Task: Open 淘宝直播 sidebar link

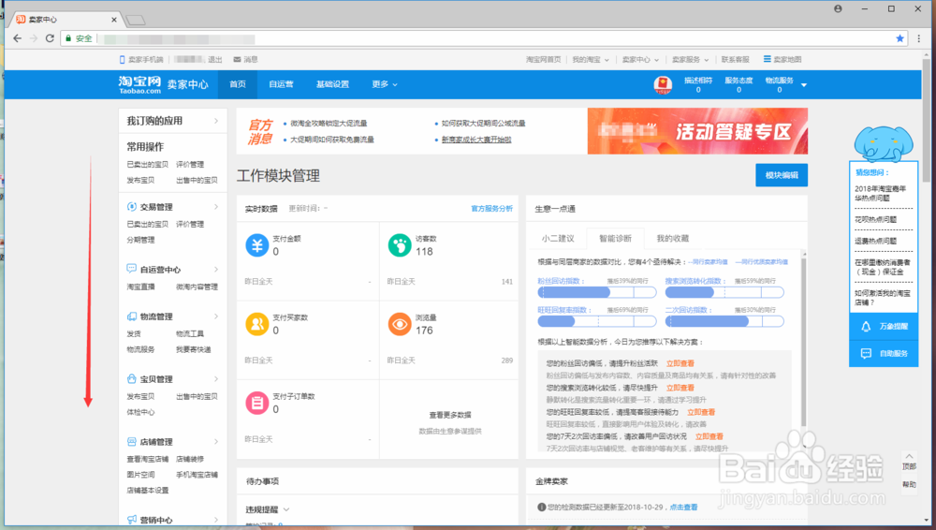Action: (x=140, y=287)
